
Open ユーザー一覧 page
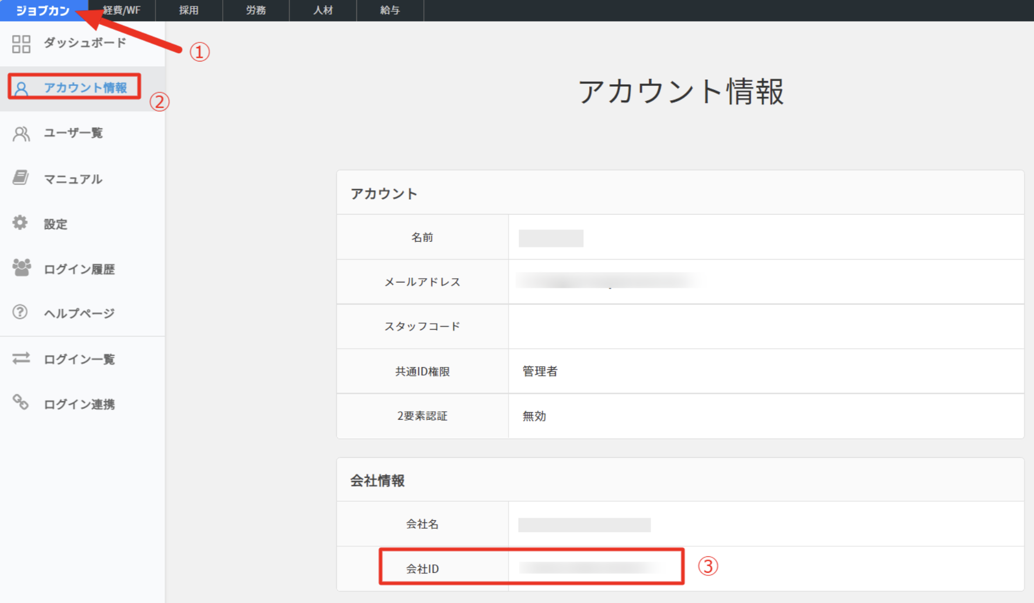(73, 133)
